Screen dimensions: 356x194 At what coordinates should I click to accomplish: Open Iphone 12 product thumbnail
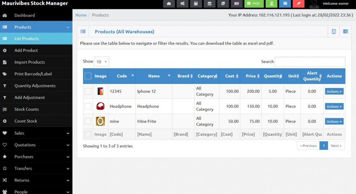pyautogui.click(x=100, y=91)
